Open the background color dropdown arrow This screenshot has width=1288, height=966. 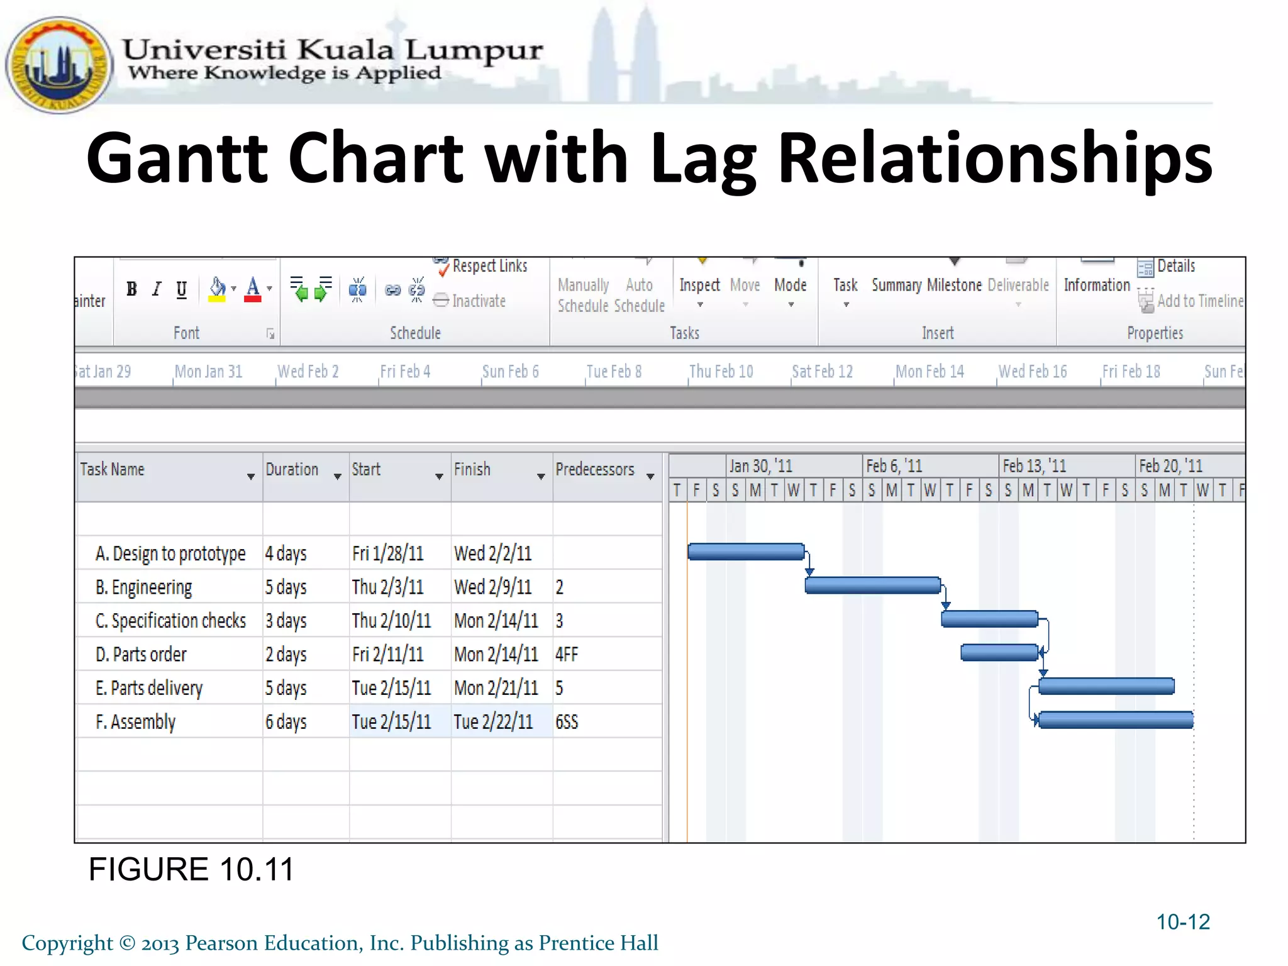point(233,289)
